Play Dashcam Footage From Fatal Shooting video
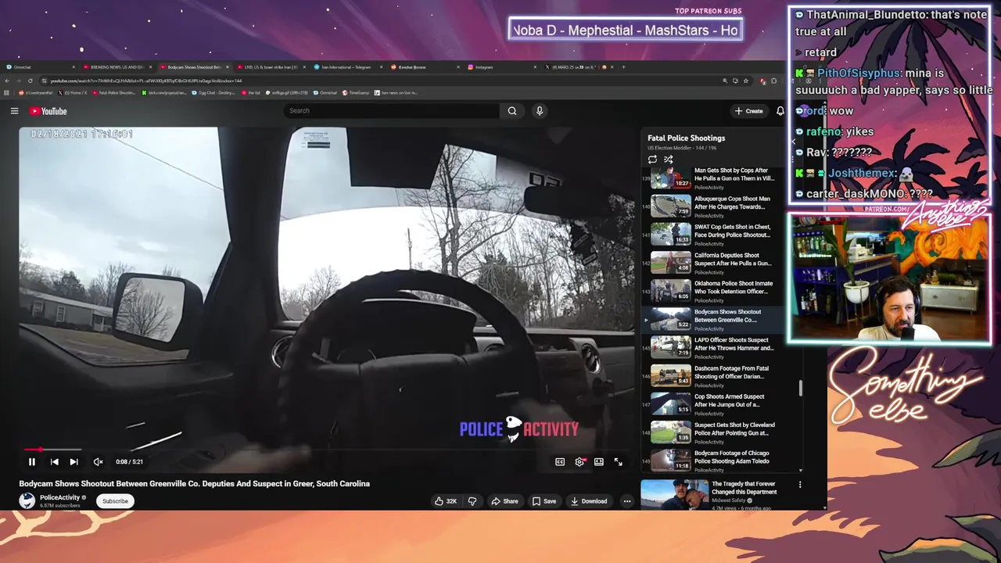This screenshot has width=1001, height=563. [x=712, y=376]
